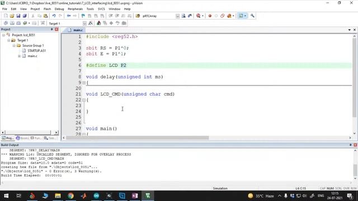Collapse the Project: lcd_8051 tree node
The height and width of the screenshot is (201, 358).
[x=4, y=35]
